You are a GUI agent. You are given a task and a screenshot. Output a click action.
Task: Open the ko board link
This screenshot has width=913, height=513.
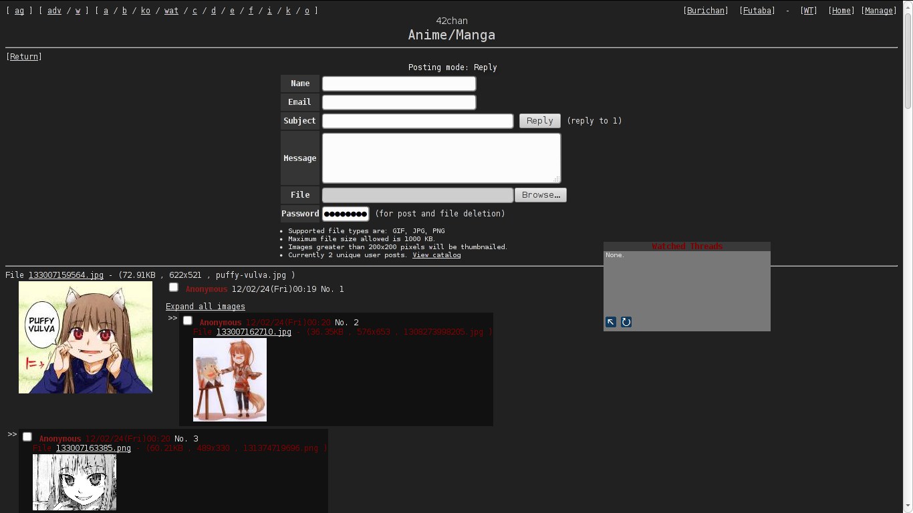tap(146, 11)
